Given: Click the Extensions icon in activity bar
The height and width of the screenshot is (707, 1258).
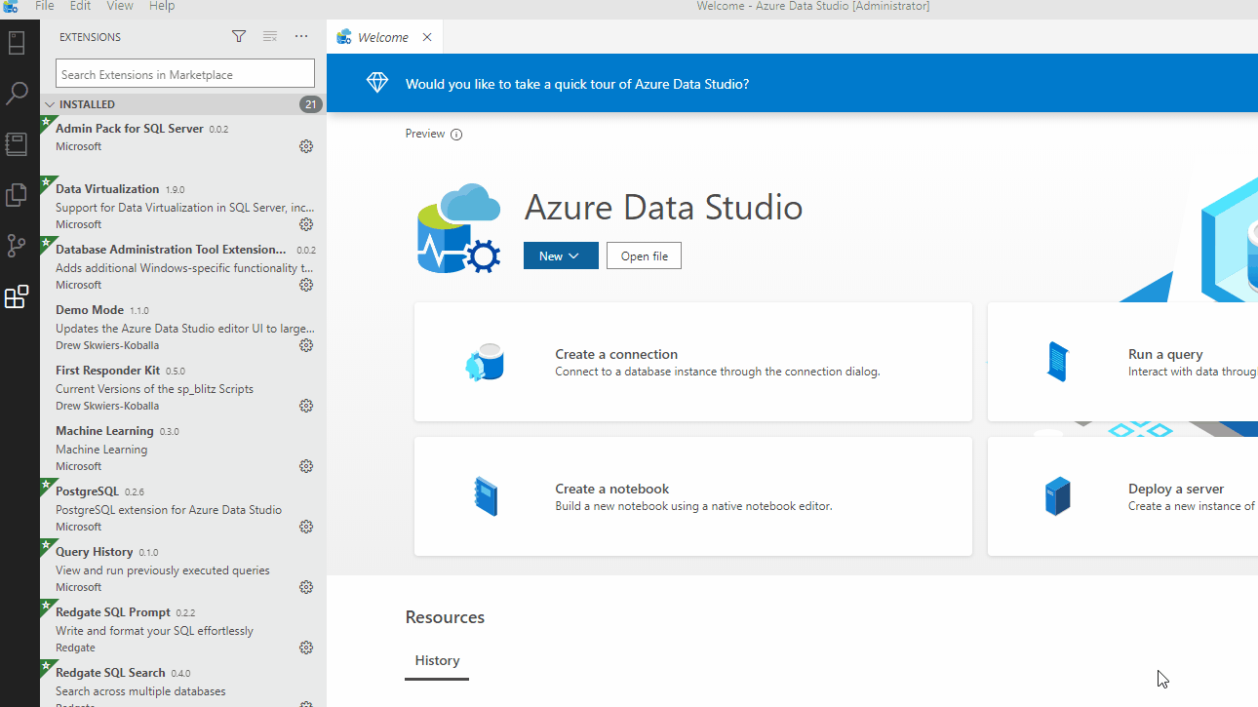Looking at the screenshot, I should click(17, 297).
